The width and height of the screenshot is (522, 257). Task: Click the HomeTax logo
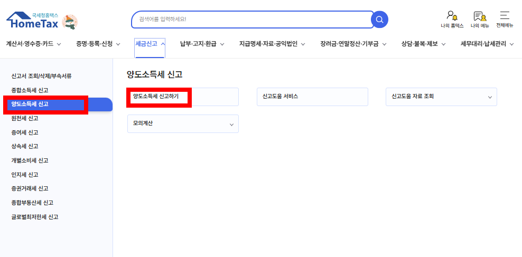pos(33,21)
